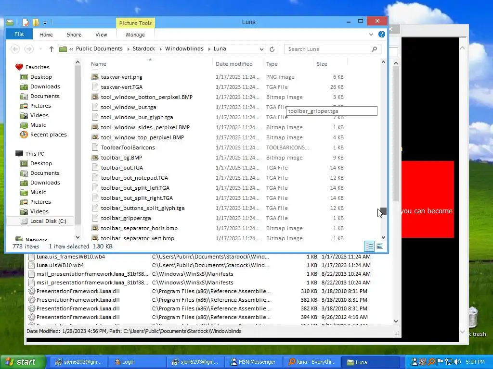Screen dimensions: 493x369
Task: Select Luna.uis_framesWB10.wb4 in the Everything window
Action: [71, 257]
